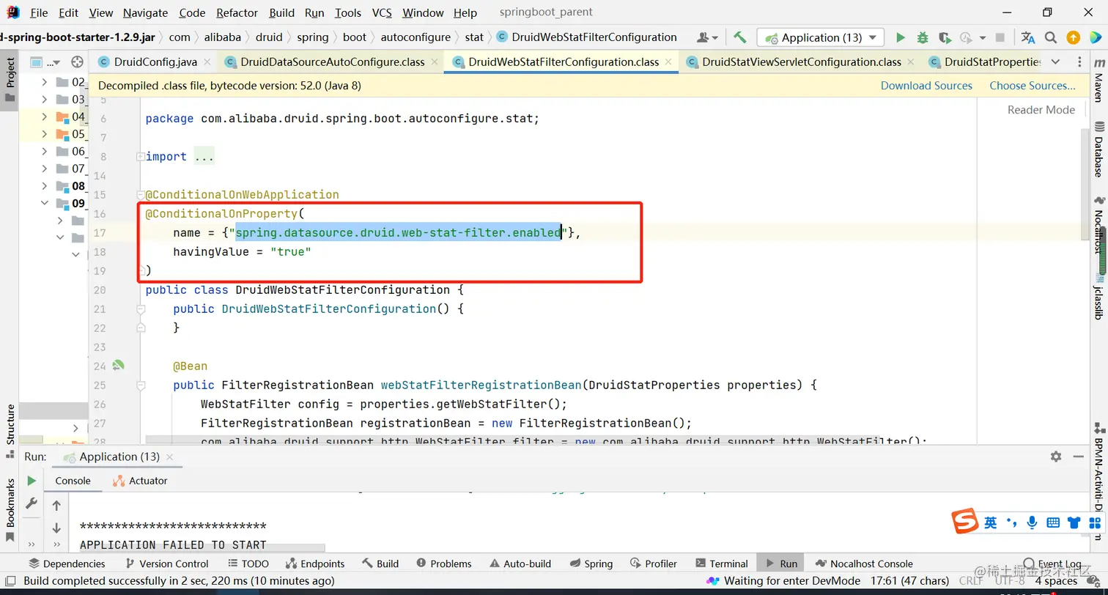Viewport: 1108px width, 595px height.
Task: Click the 4 spaces indent status entry
Action: [1056, 581]
